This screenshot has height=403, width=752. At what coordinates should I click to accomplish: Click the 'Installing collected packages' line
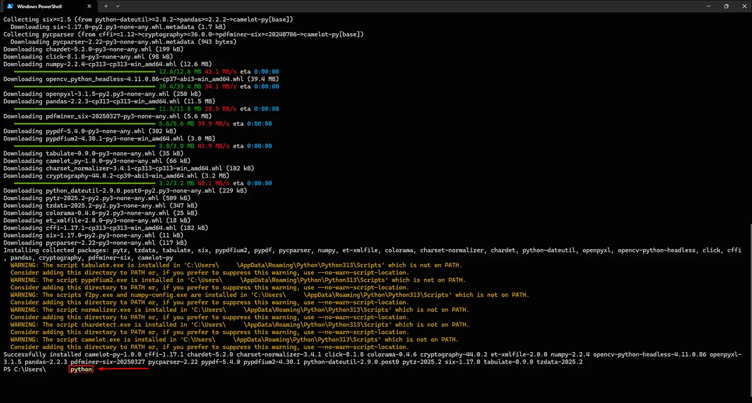pos(371,254)
